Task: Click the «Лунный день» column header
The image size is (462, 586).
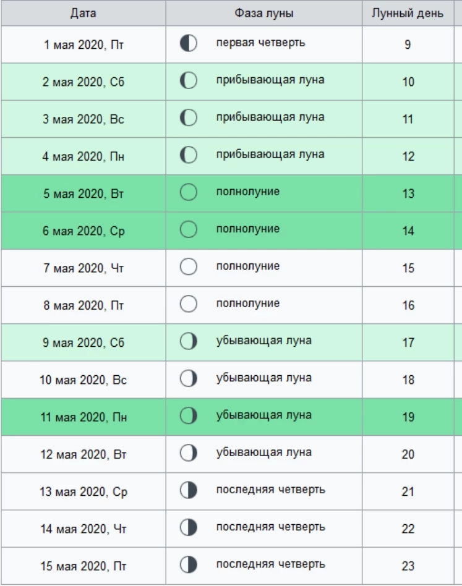Action: 408,13
